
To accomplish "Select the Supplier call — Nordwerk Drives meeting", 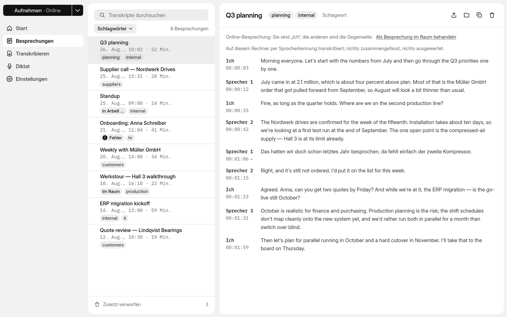I will pyautogui.click(x=151, y=77).
